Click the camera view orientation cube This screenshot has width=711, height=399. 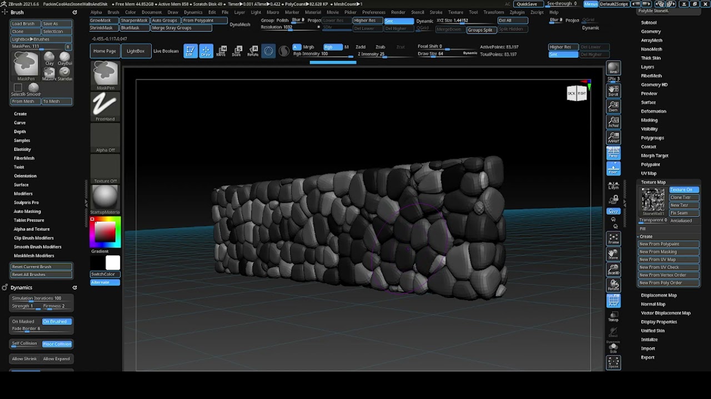click(x=577, y=93)
